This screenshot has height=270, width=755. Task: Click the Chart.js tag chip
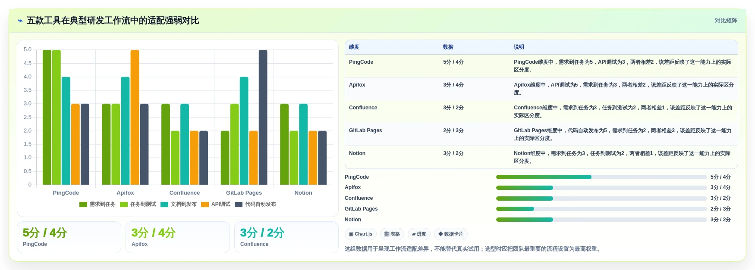point(361,234)
